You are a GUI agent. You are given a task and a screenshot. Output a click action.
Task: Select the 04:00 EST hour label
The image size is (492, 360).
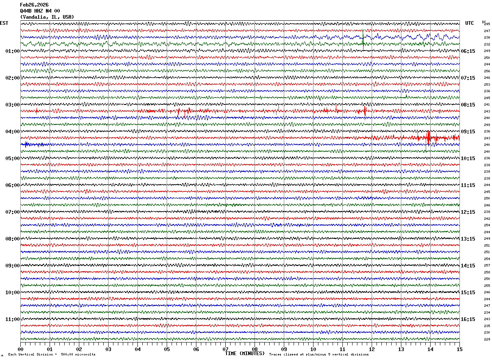[x=13, y=132]
